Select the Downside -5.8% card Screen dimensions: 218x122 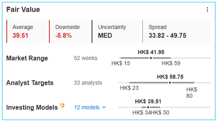coord(69,31)
